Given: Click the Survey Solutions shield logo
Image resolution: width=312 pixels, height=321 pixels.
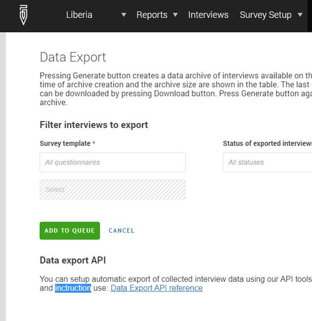Looking at the screenshot, I should tap(23, 15).
